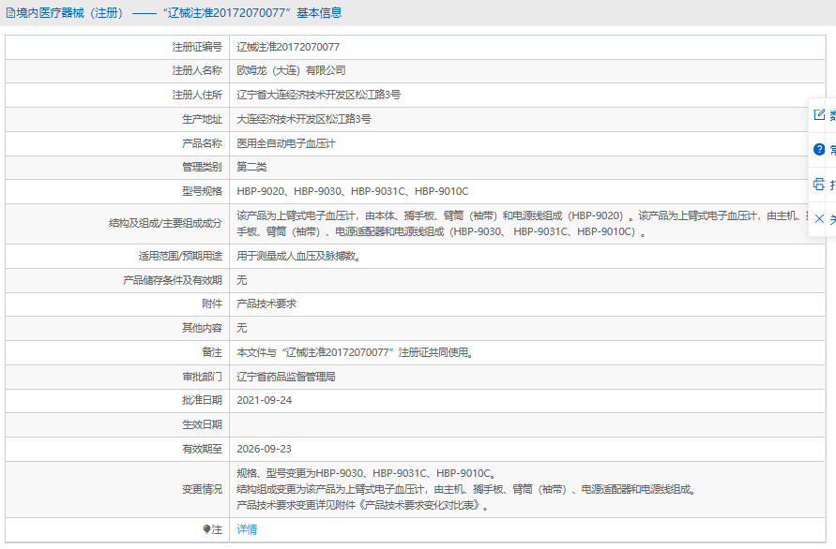Click change line 结构组成变更为该产品为上臂式电子血压计
The height and width of the screenshot is (549, 836).
[467, 489]
